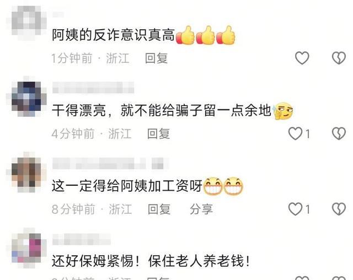Tap the thumbs-up emojis in the first comment
The image size is (353, 280).
tap(205, 35)
